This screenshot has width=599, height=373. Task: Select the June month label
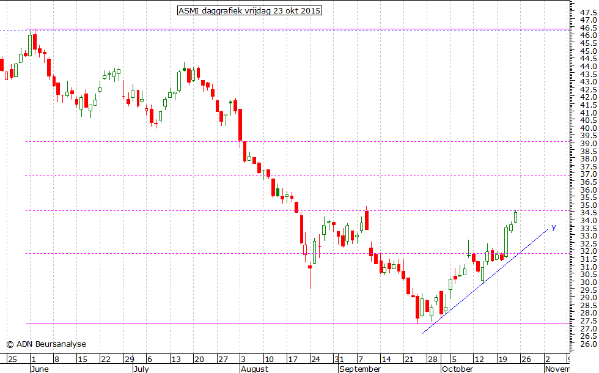pyautogui.click(x=40, y=369)
